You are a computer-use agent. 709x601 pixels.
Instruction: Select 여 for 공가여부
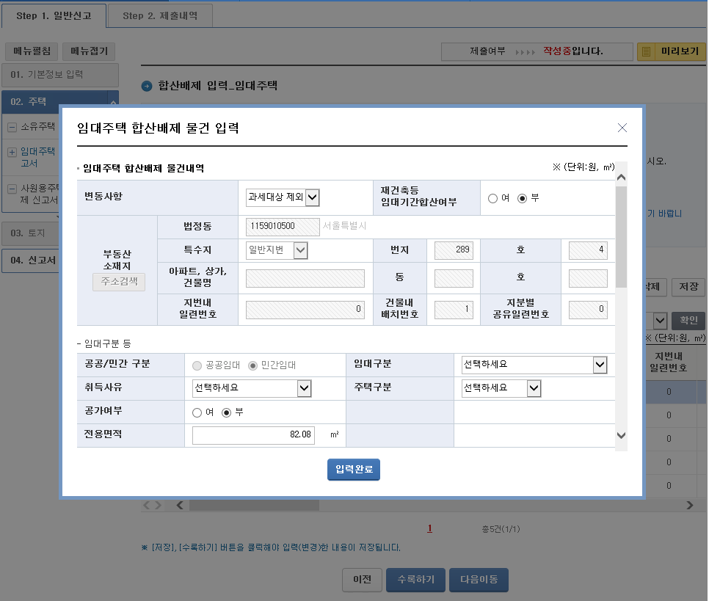(197, 411)
